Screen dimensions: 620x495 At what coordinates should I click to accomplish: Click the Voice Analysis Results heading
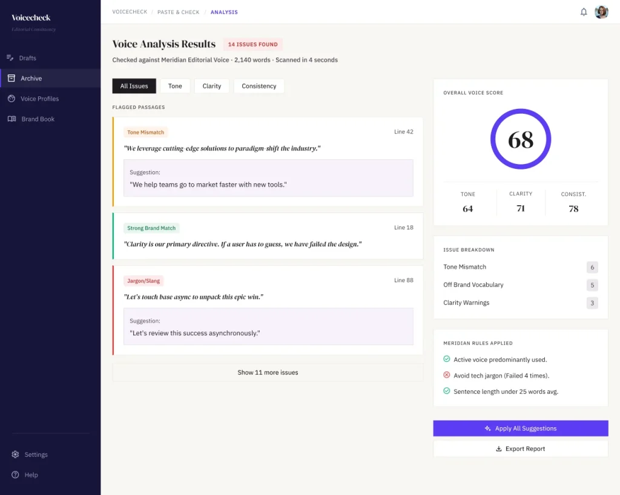coord(163,44)
